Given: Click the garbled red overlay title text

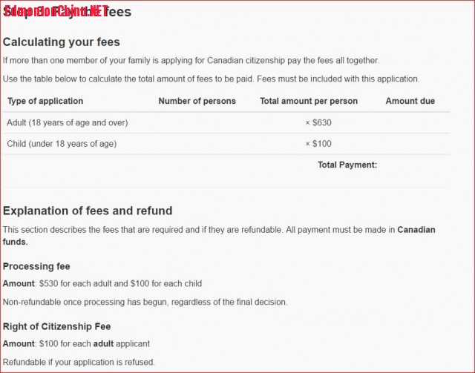Looking at the screenshot, I should [x=56, y=12].
